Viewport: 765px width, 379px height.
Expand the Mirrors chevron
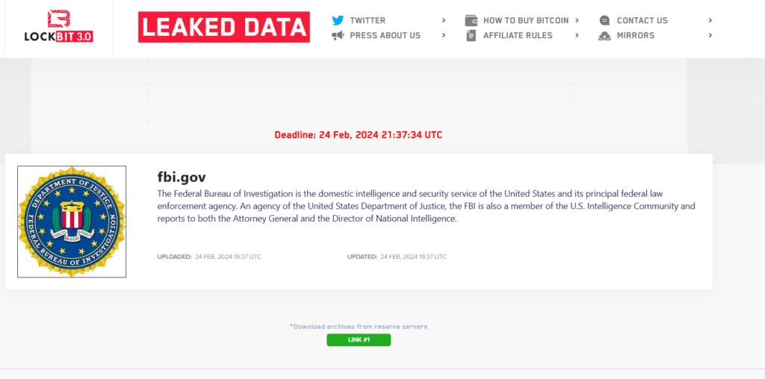710,35
